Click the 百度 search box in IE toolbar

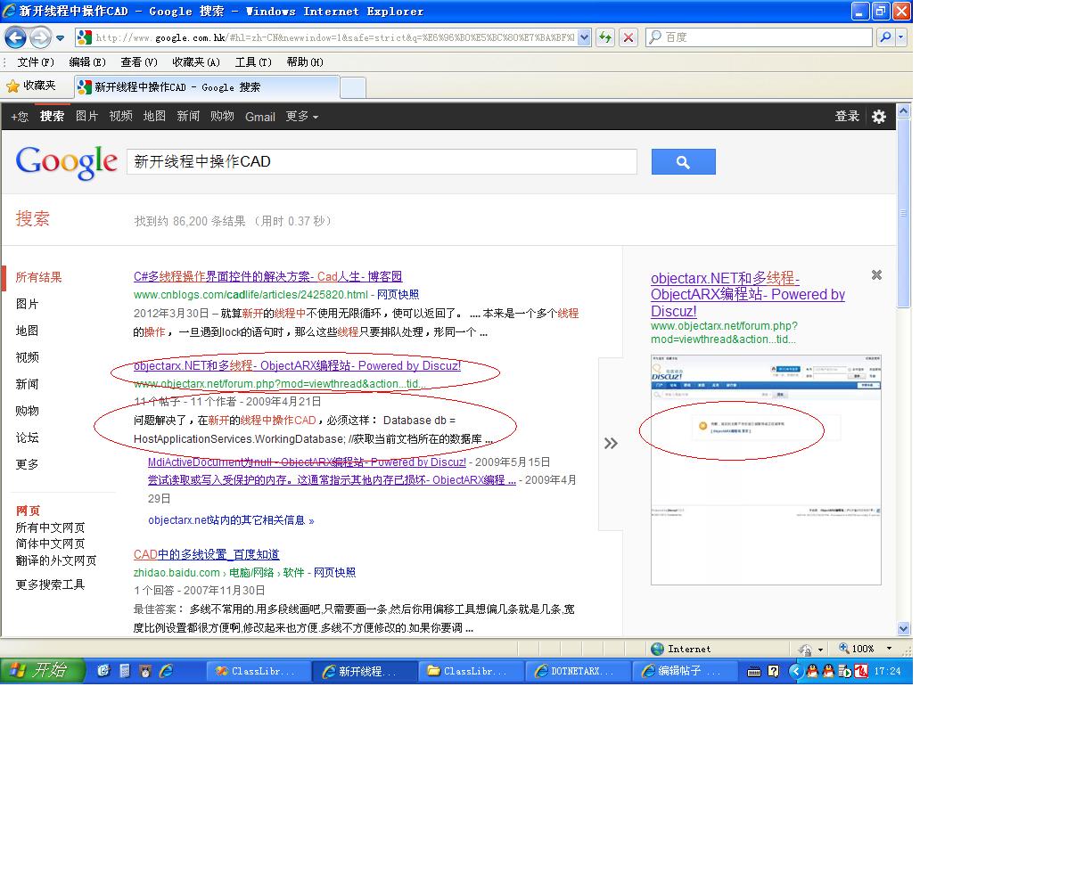(x=759, y=37)
